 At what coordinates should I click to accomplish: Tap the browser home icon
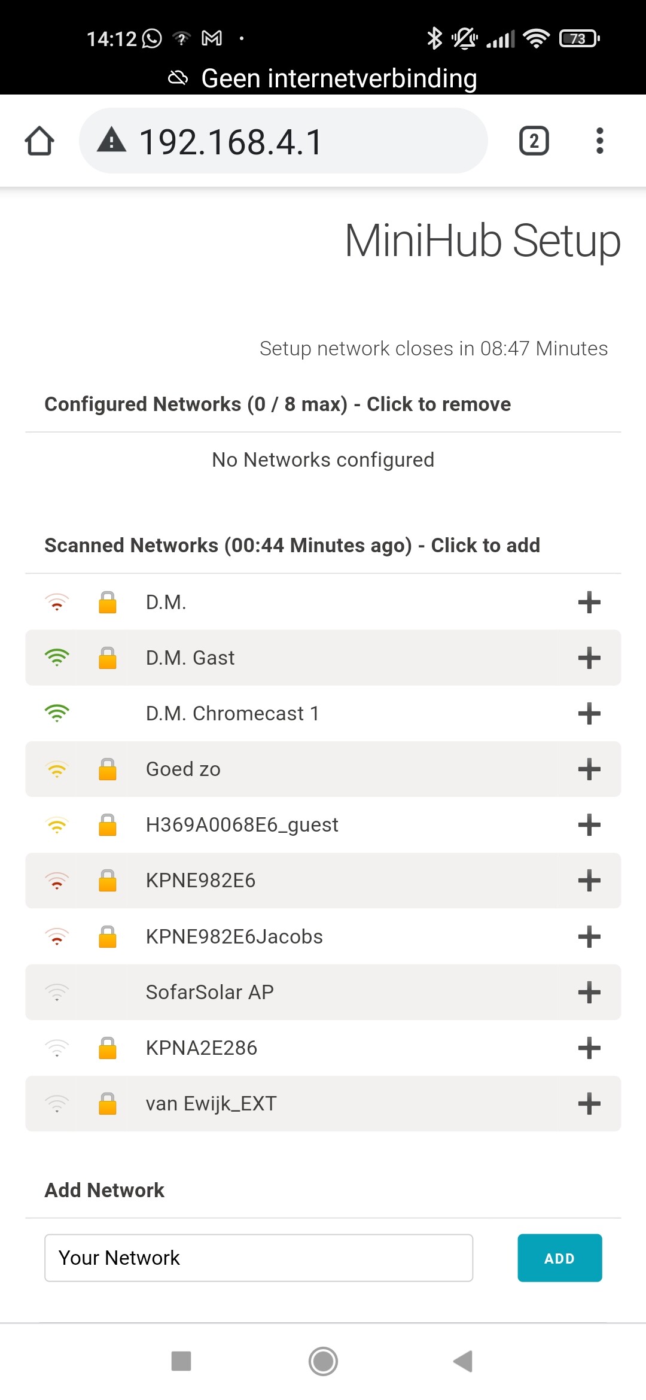[39, 141]
